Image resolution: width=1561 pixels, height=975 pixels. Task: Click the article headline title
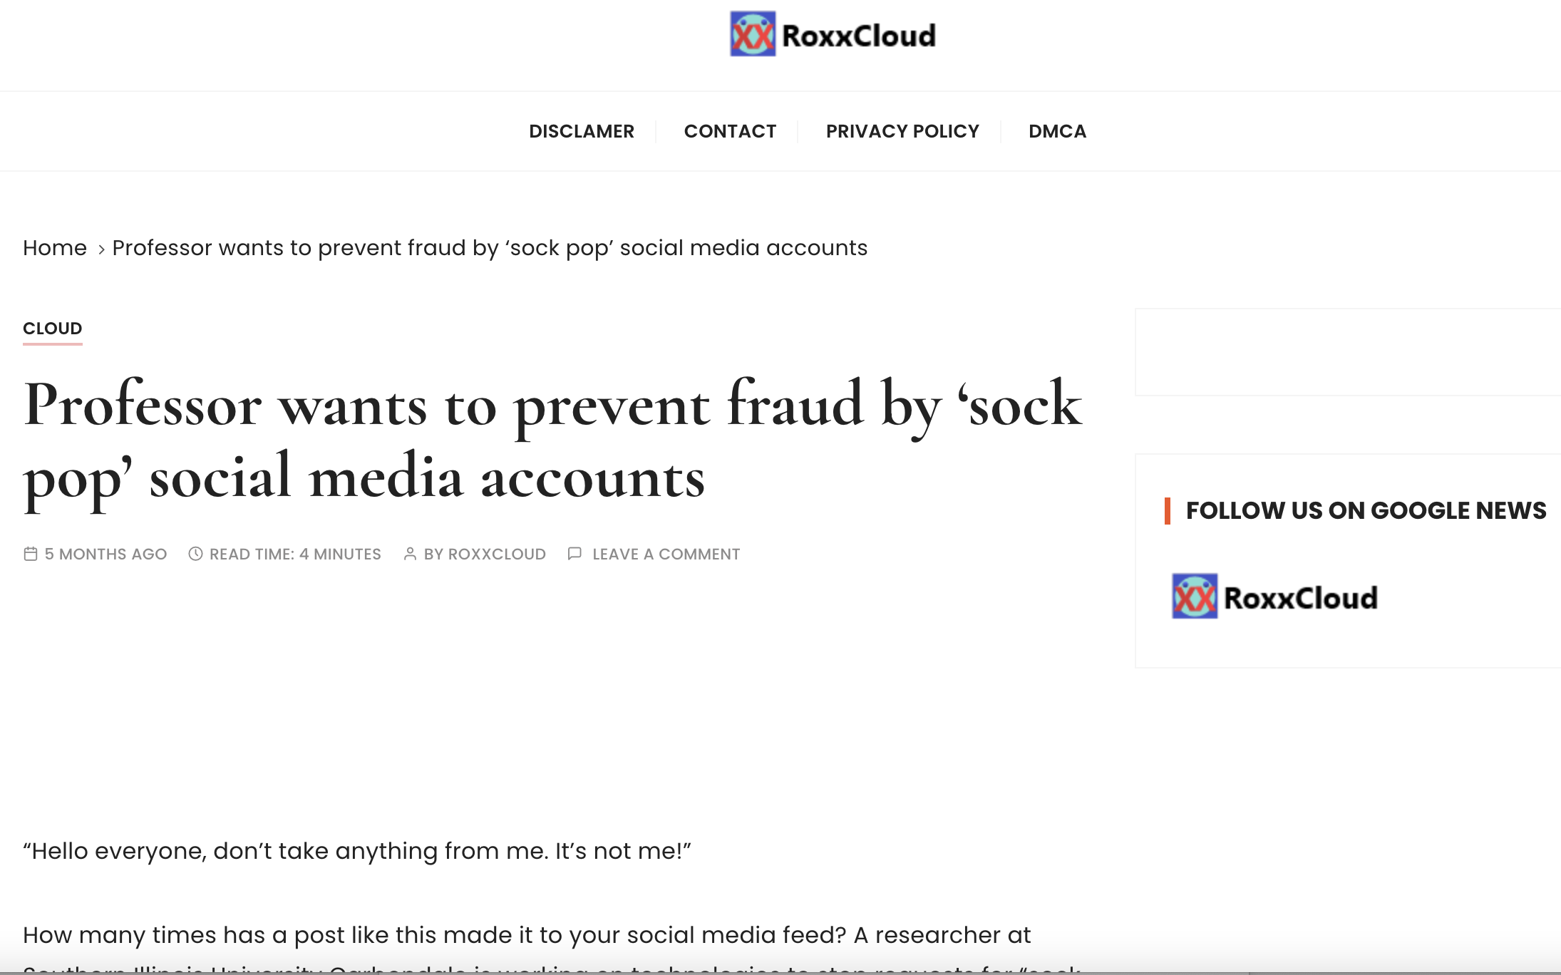click(552, 440)
